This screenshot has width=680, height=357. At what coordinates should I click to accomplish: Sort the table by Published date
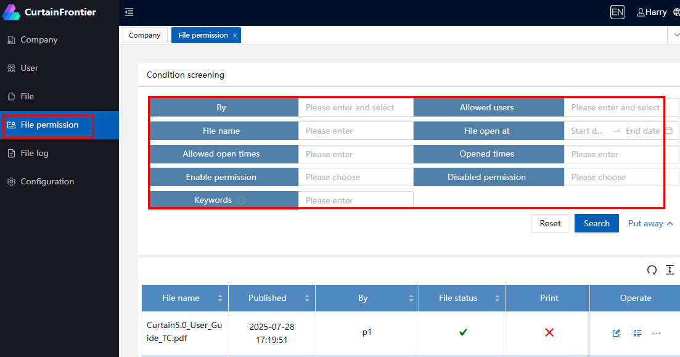307,298
